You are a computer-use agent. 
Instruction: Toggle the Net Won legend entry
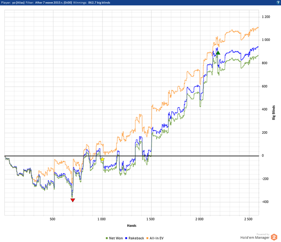114,238
